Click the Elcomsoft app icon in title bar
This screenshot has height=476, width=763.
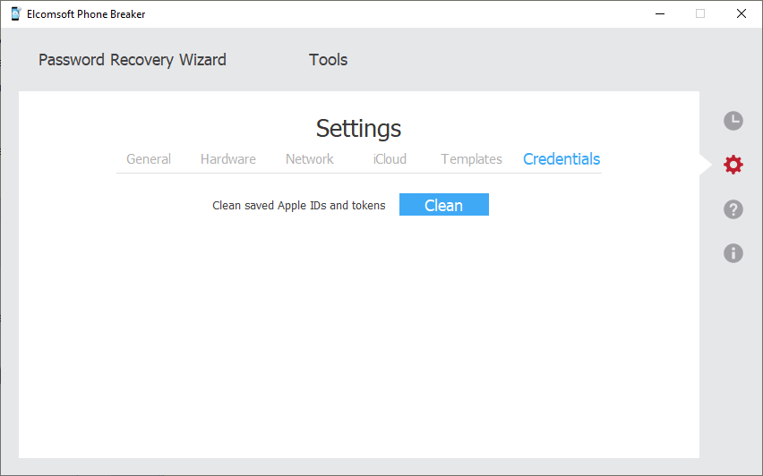click(x=15, y=13)
